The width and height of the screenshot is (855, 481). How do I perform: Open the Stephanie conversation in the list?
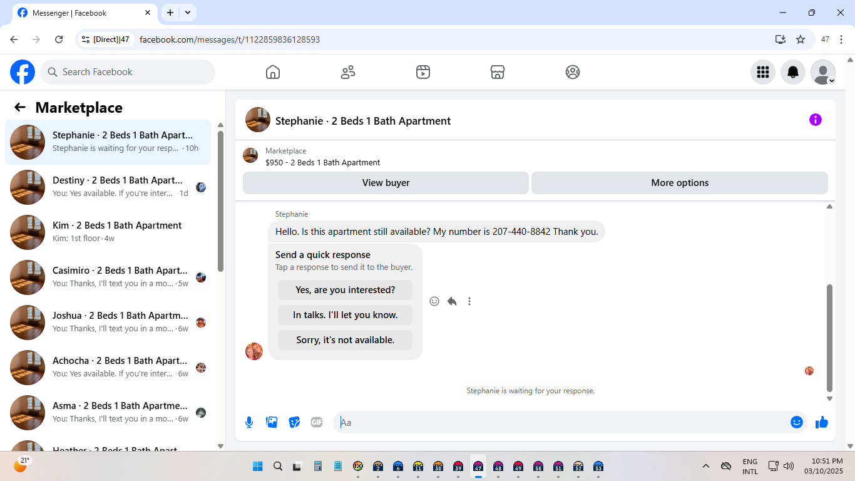click(108, 142)
